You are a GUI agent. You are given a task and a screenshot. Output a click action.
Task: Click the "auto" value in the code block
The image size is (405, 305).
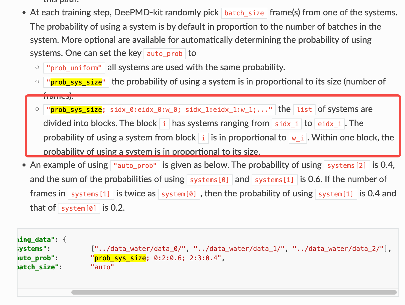[102, 267]
